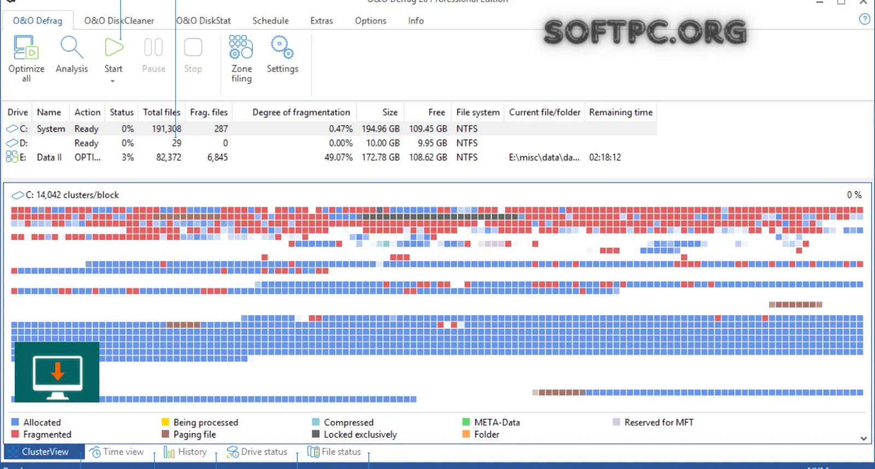Click the Data II drive name
The image size is (875, 469).
click(x=49, y=157)
